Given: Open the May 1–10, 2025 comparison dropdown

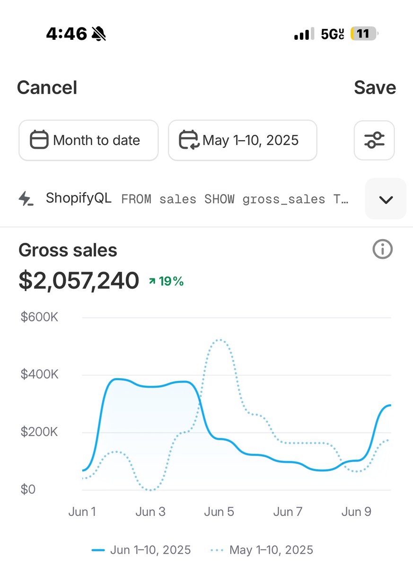Looking at the screenshot, I should click(x=243, y=140).
